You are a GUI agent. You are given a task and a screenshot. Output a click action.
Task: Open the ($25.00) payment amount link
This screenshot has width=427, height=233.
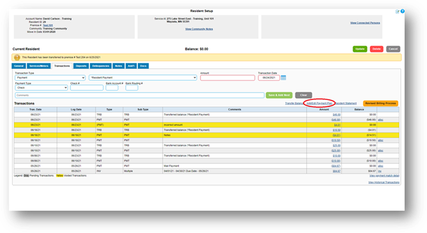click(335, 151)
